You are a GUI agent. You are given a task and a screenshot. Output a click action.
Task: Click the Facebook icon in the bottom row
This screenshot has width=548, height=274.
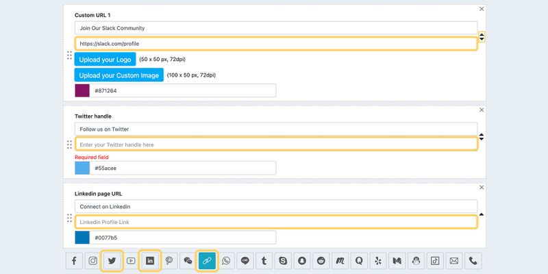click(74, 260)
